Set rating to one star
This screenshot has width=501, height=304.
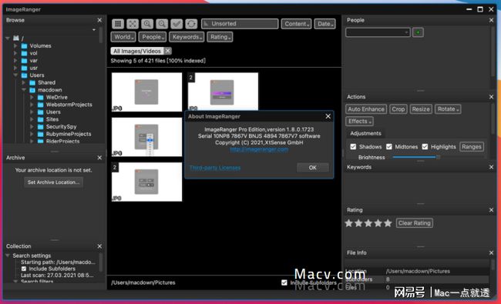pos(349,223)
